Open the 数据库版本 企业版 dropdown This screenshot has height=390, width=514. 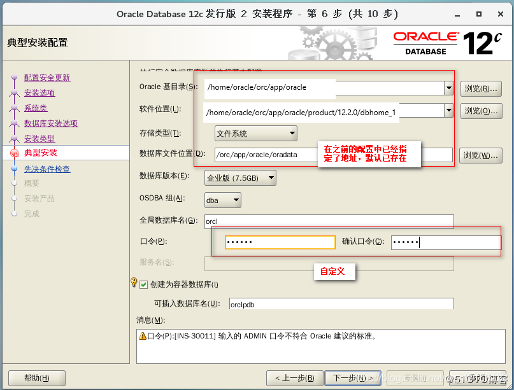coord(240,178)
